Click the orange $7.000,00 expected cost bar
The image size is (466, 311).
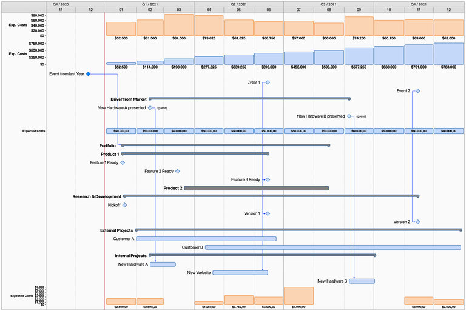click(x=299, y=296)
